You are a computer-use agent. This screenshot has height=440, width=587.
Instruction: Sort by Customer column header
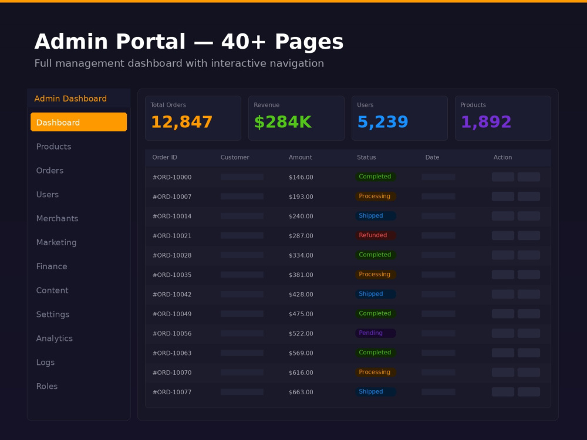[x=235, y=157]
